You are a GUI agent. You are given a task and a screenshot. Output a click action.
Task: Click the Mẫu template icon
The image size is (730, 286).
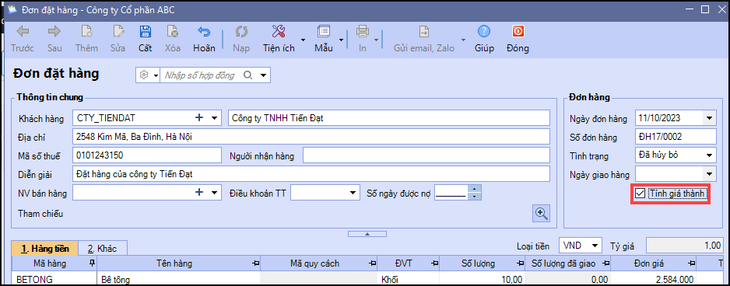point(323,32)
